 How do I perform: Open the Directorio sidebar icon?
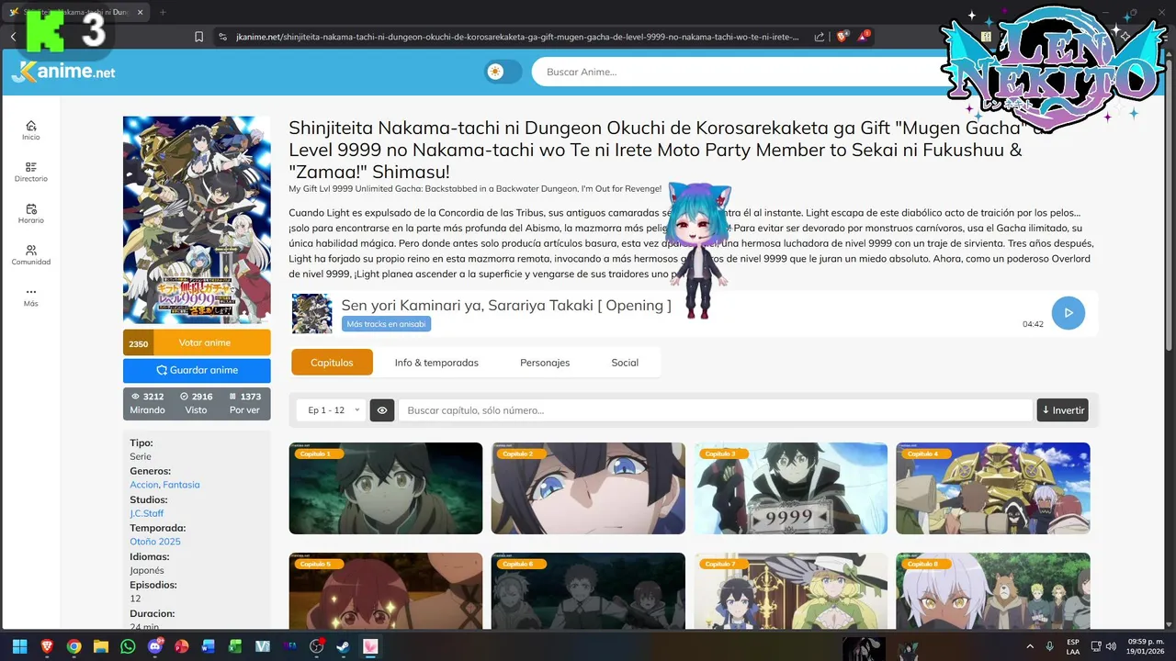31,172
